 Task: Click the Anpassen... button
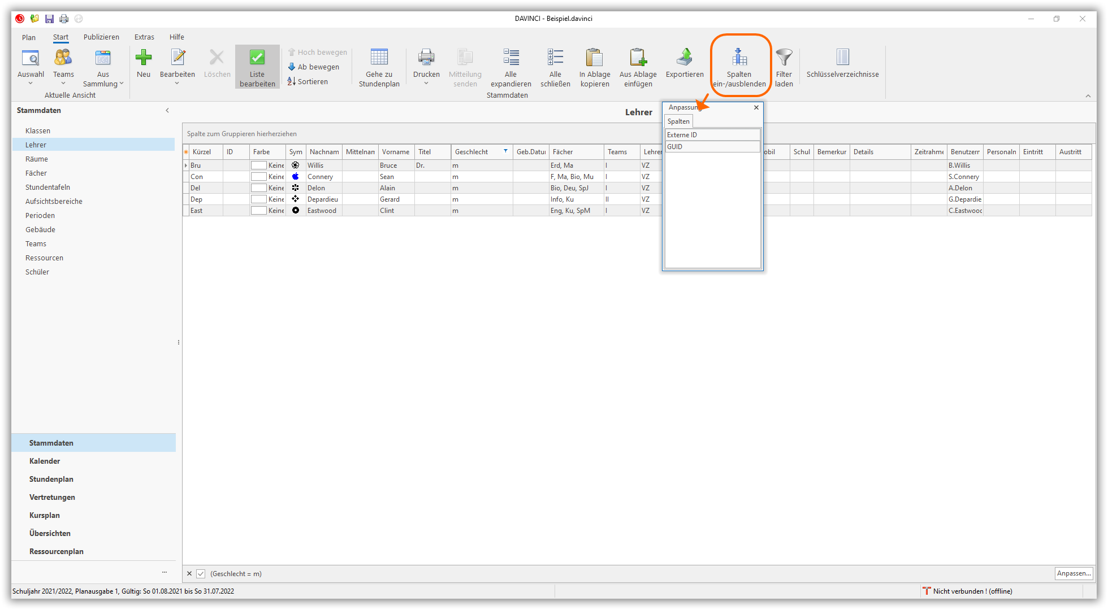pyautogui.click(x=1074, y=573)
